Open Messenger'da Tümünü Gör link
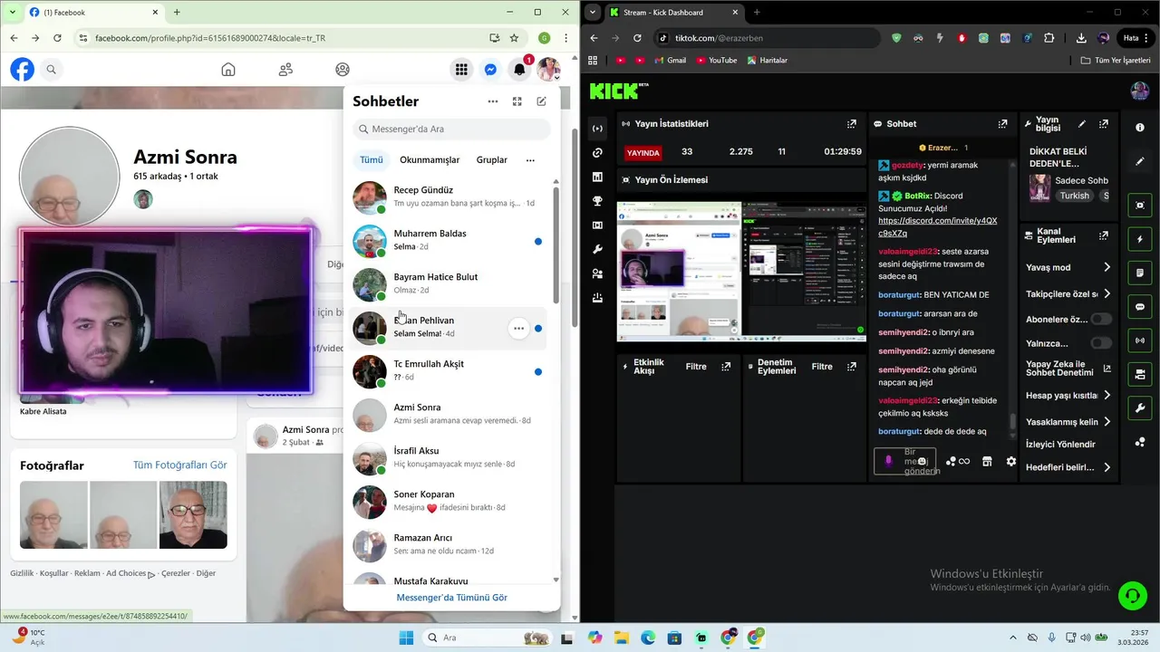Screen dimensions: 1160x652 tap(451, 598)
